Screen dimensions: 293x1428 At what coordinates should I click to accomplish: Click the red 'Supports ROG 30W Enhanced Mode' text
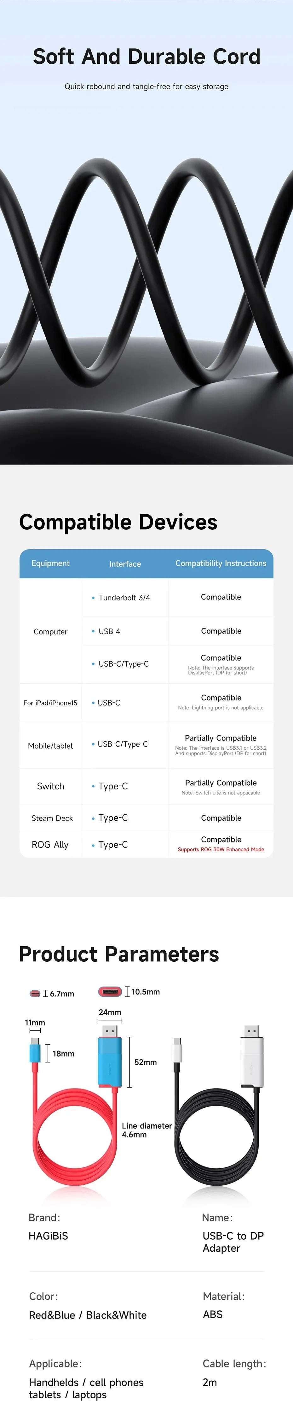point(221,849)
